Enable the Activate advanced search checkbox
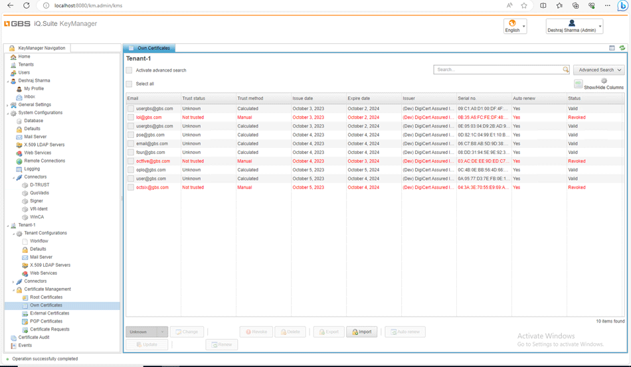Viewport: 631px width, 367px height. pos(130,70)
